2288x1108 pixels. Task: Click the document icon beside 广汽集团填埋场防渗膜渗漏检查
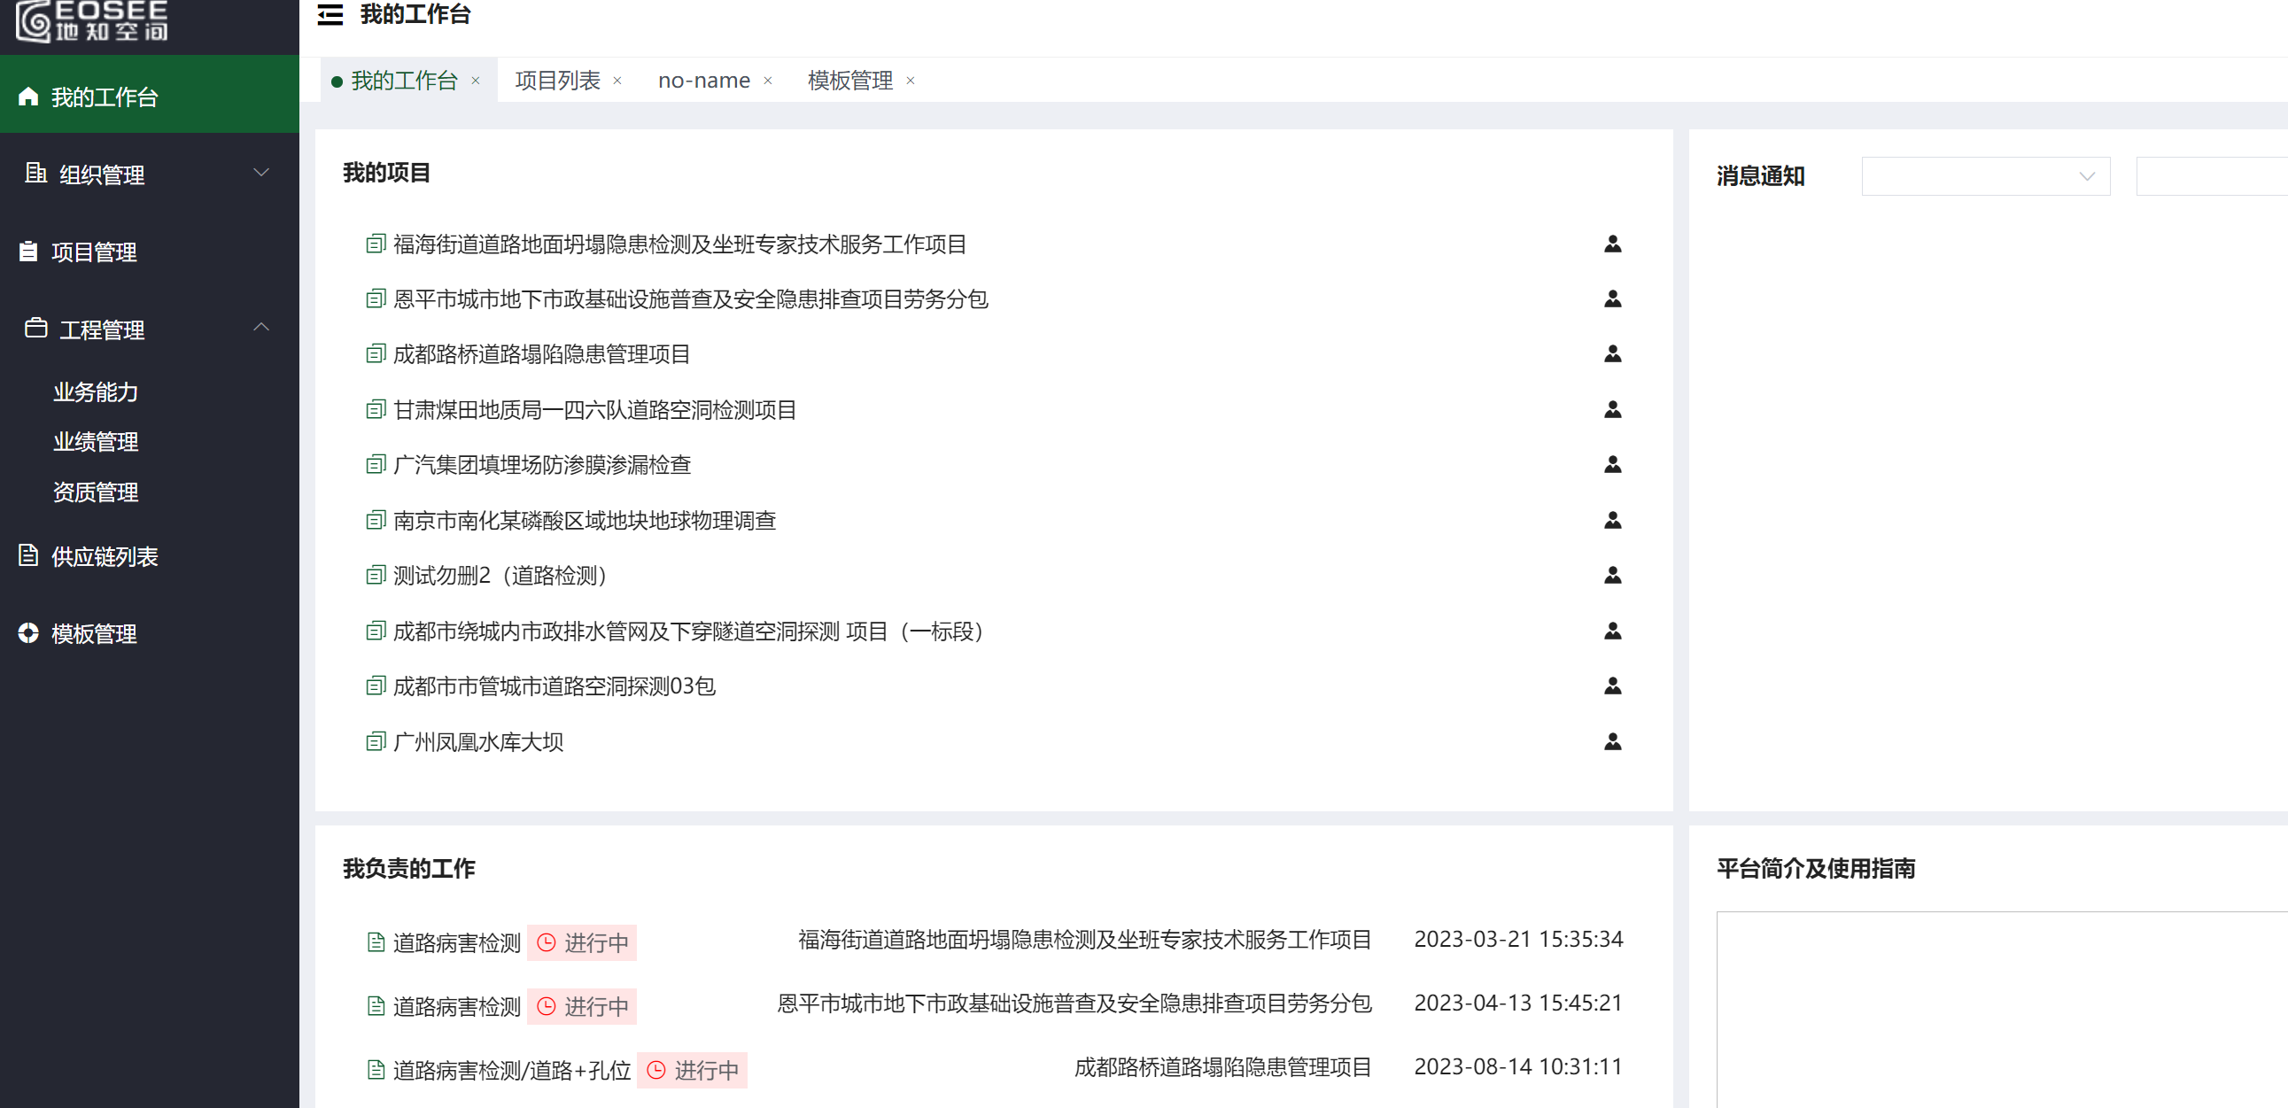(376, 464)
